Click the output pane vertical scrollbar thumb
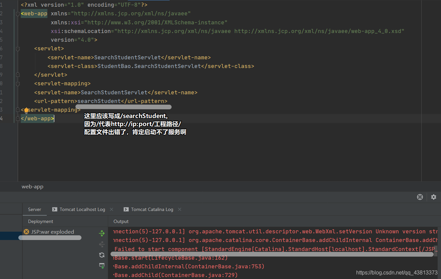441x279 pixels. (x=435, y=250)
